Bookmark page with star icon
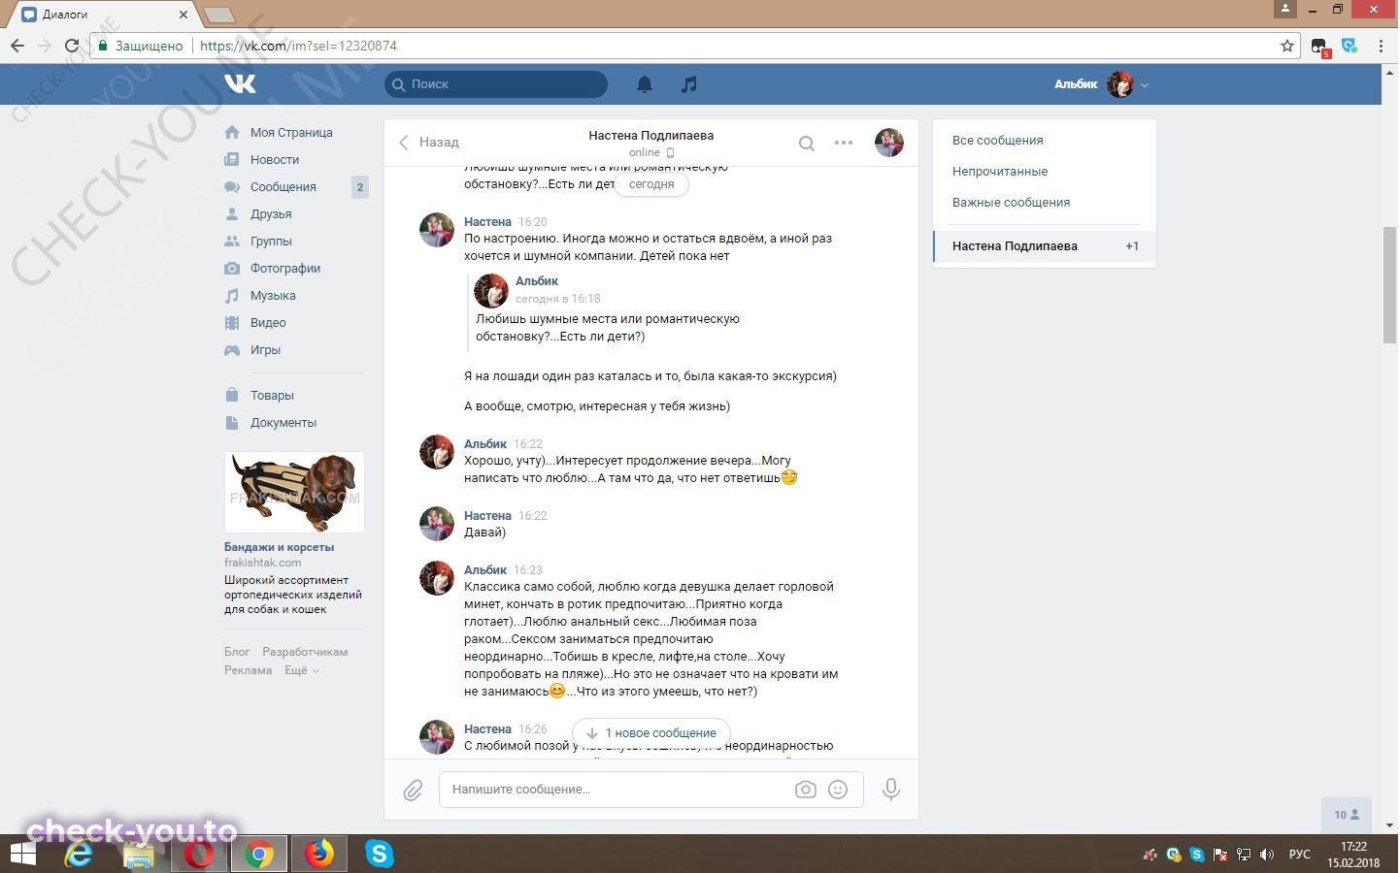1400x873 pixels. [x=1287, y=46]
